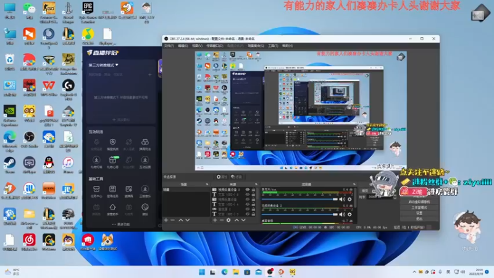494x278 pixels.
Task: Open Windows Start menu on taskbar
Action: click(202, 272)
